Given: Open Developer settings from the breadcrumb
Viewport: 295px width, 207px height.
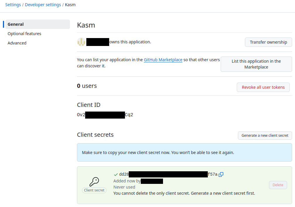Looking at the screenshot, I should point(43,5).
